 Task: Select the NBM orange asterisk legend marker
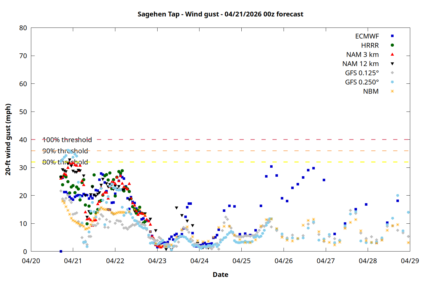392,91
